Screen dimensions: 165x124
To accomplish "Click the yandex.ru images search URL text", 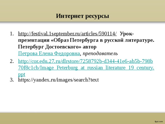I will tap(59, 80).
